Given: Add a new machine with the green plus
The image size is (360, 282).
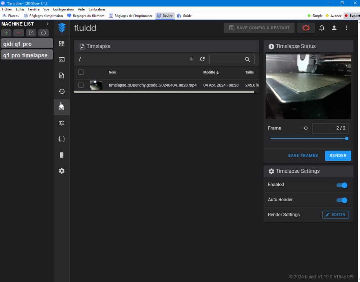Looking at the screenshot, I should tap(6, 33).
